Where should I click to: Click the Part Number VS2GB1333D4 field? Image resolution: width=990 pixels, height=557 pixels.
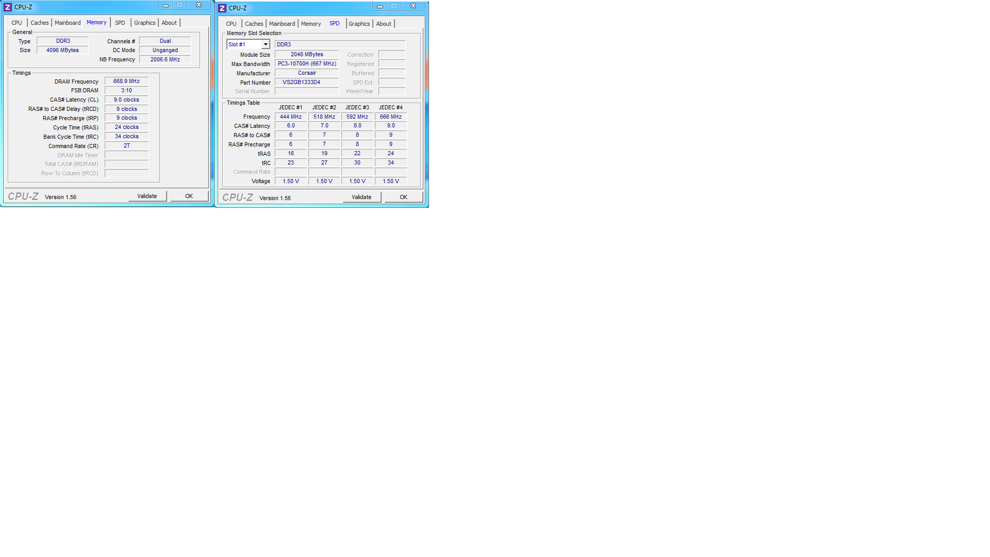pos(306,83)
